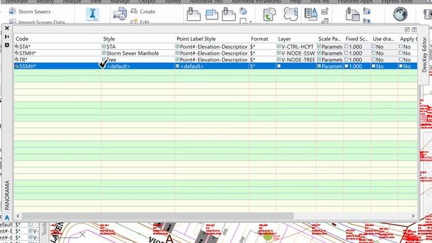Toggle Use drawing scale checkbox in STMH* row
This screenshot has width=432, height=243.
[x=373, y=53]
